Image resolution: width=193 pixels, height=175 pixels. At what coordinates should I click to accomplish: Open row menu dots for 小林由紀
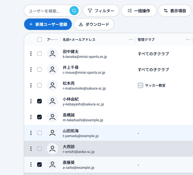click(x=31, y=101)
